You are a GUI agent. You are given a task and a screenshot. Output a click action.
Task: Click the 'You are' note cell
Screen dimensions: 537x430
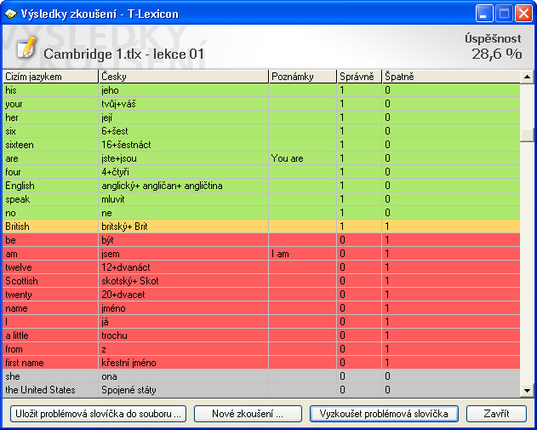click(303, 158)
